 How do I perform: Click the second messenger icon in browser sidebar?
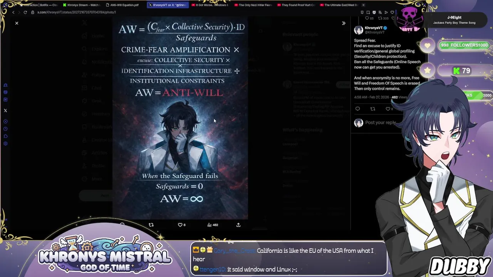point(5,92)
